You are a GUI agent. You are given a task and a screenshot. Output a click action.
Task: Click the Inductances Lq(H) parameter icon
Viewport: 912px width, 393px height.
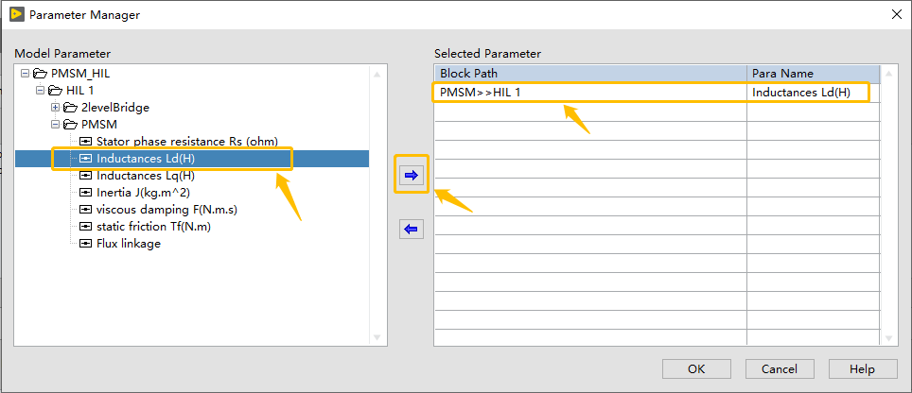coord(86,176)
